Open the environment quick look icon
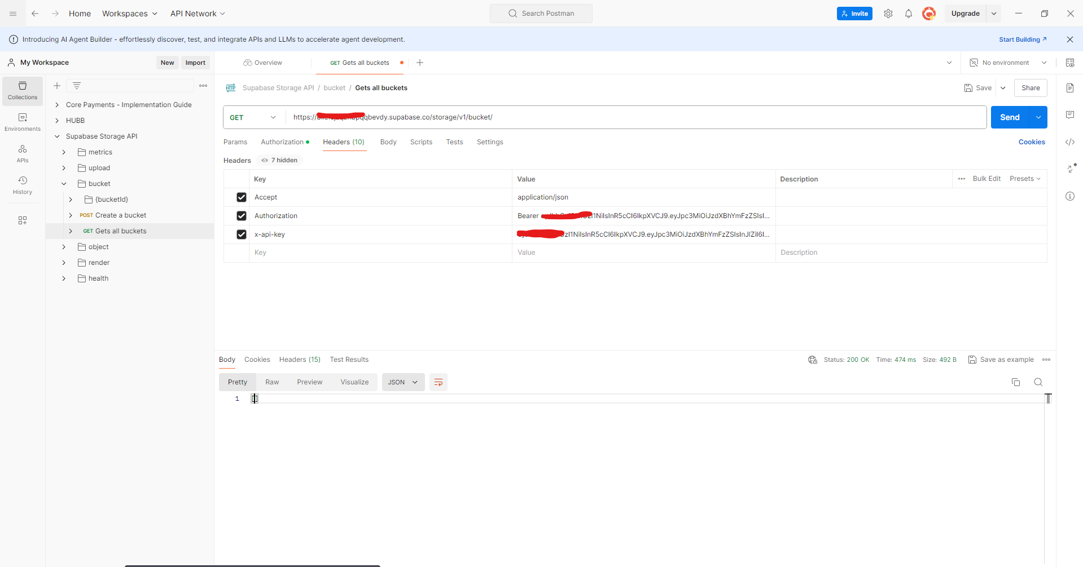This screenshot has height=567, width=1083. pos(1070,63)
